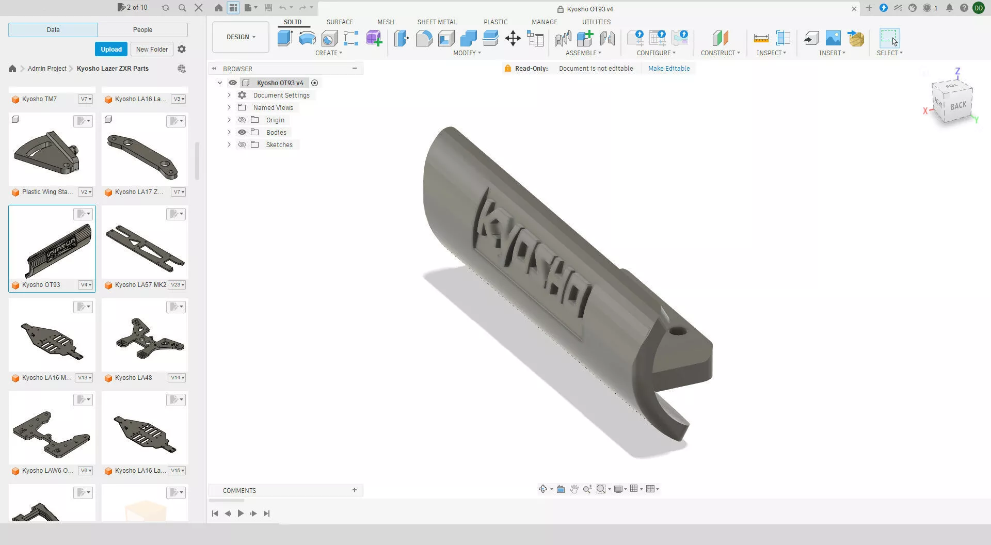Image resolution: width=991 pixels, height=545 pixels.
Task: Switch to the People tab
Action: pyautogui.click(x=142, y=30)
